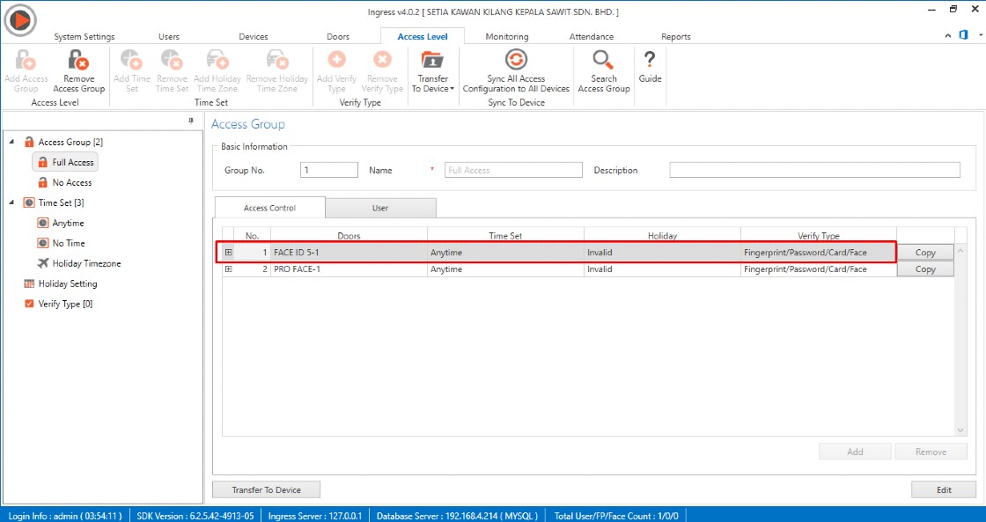Open the Reports ribbon tab

point(676,36)
